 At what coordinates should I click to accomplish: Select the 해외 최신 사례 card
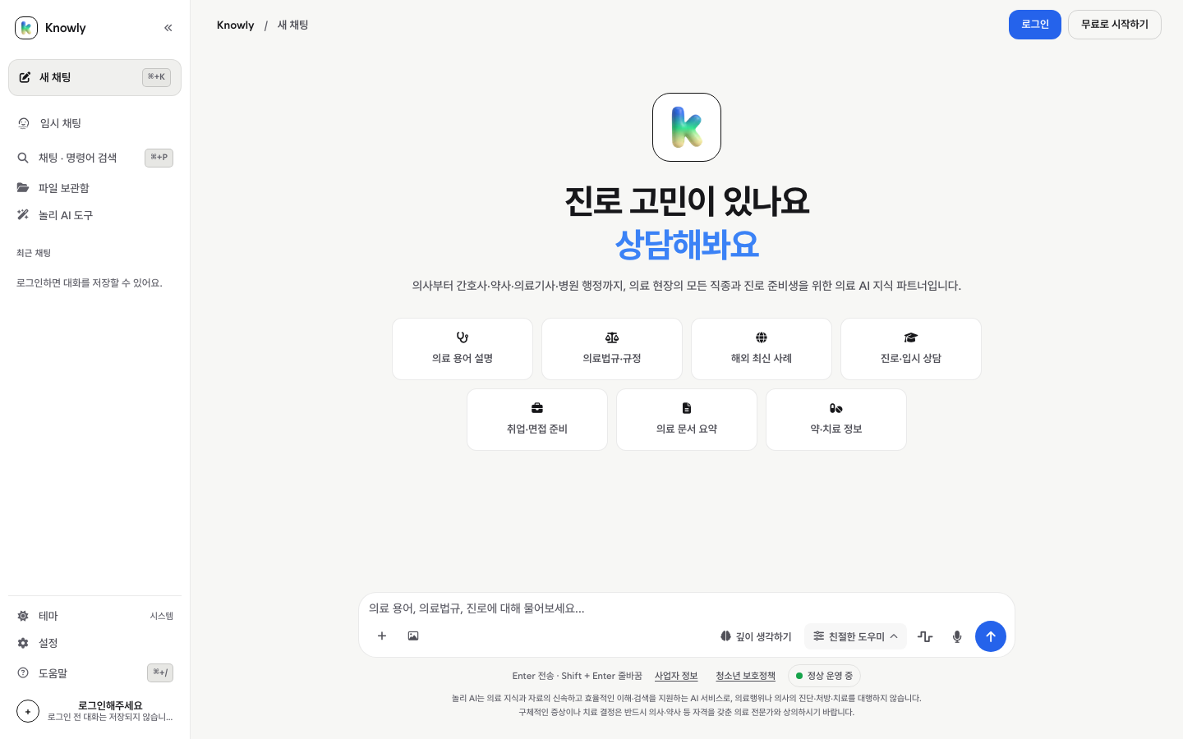tap(762, 349)
